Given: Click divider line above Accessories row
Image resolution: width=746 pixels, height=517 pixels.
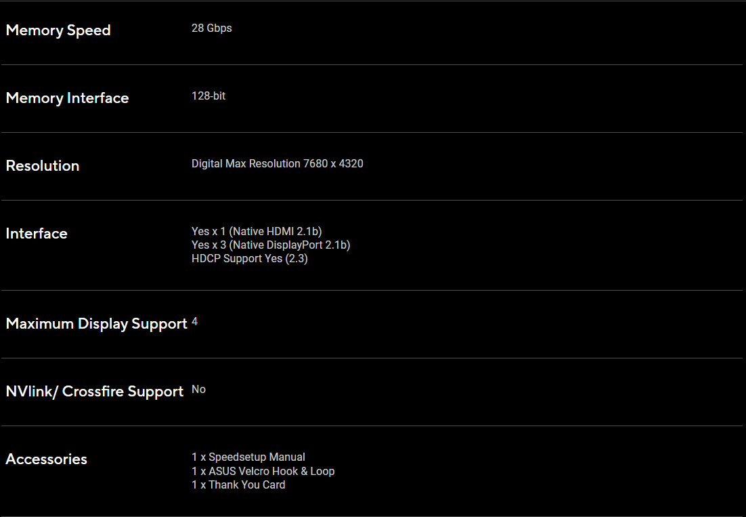Looking at the screenshot, I should (x=372, y=426).
